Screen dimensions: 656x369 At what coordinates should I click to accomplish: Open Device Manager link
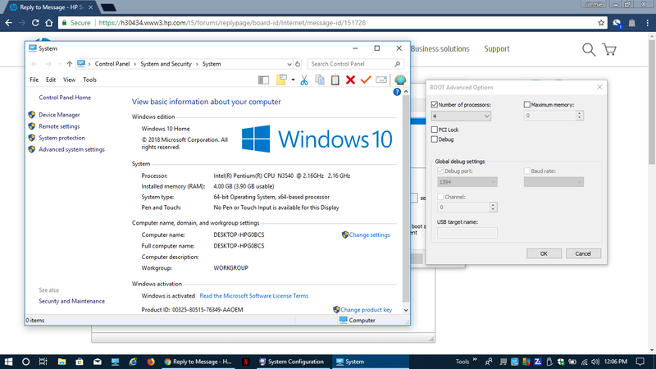59,115
